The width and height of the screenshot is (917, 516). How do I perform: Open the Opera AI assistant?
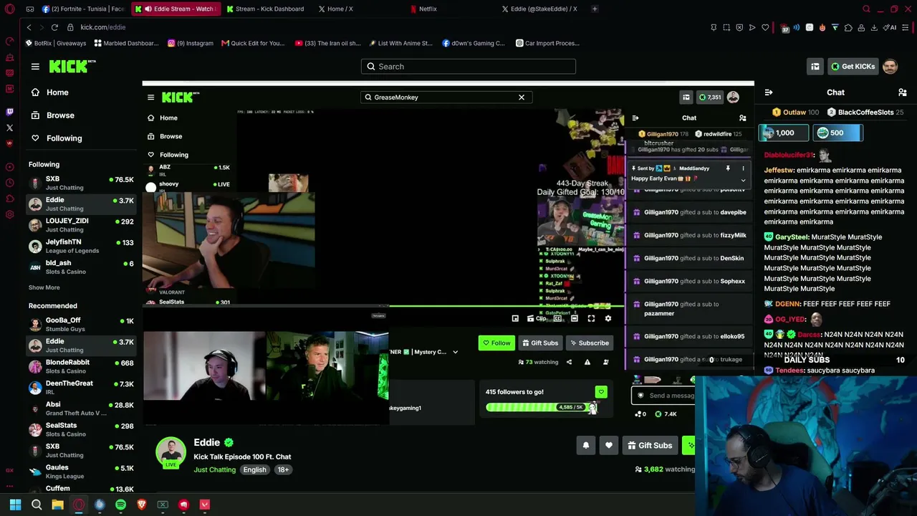click(x=890, y=27)
